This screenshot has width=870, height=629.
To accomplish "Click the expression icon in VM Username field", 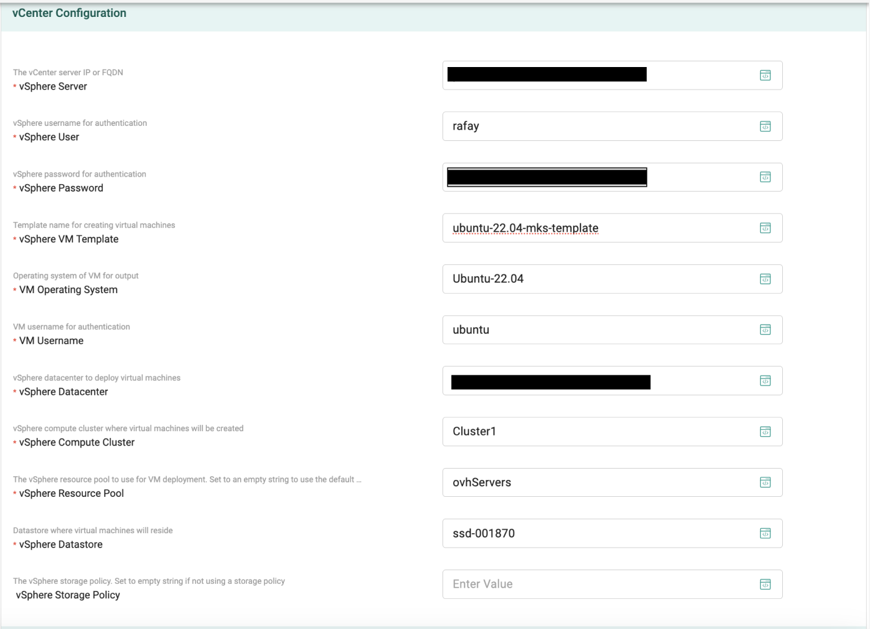I will (765, 330).
